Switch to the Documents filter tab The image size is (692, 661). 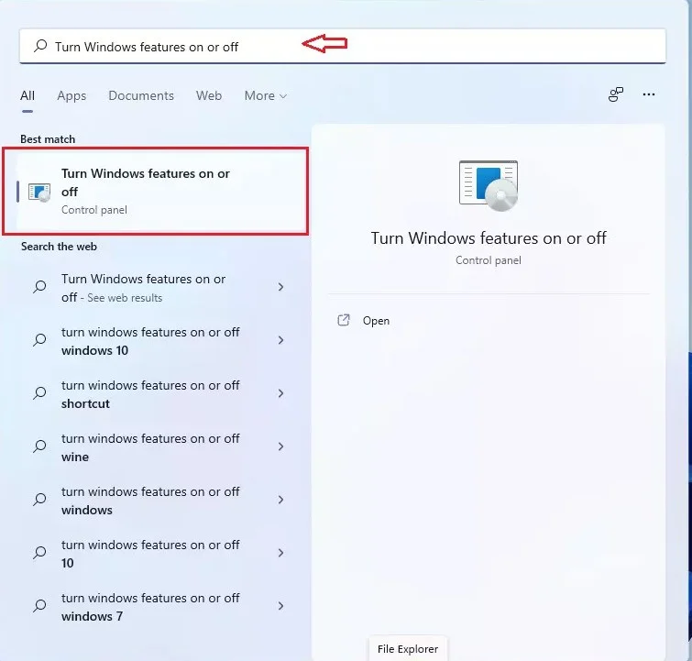pyautogui.click(x=141, y=95)
